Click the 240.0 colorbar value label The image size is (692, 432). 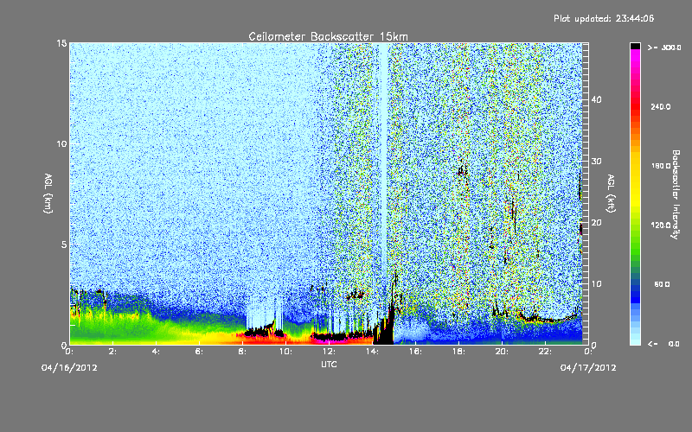tap(661, 107)
